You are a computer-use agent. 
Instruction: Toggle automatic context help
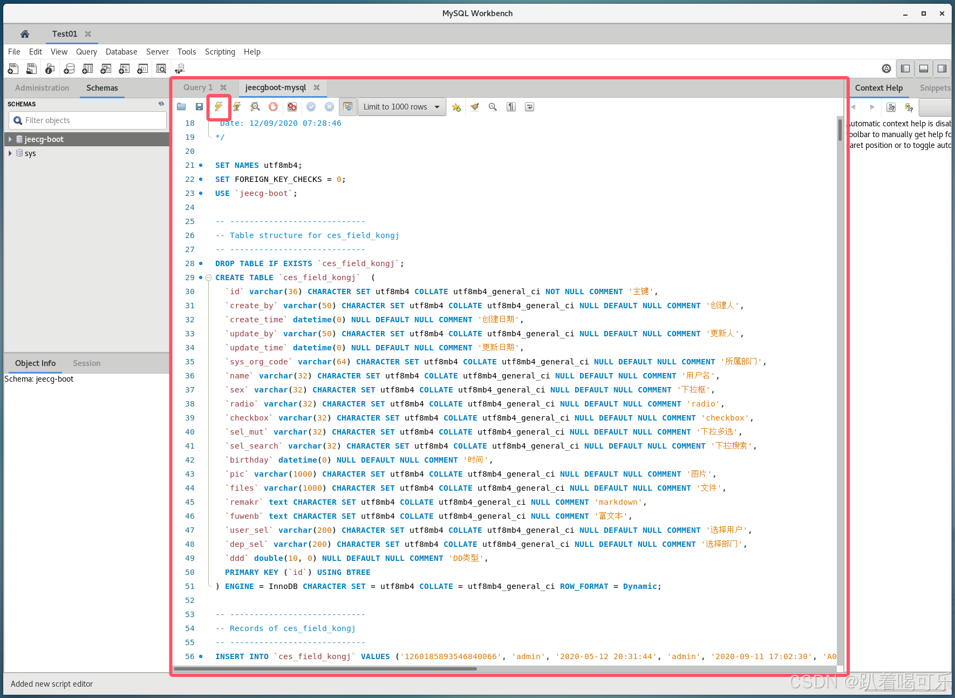click(909, 107)
